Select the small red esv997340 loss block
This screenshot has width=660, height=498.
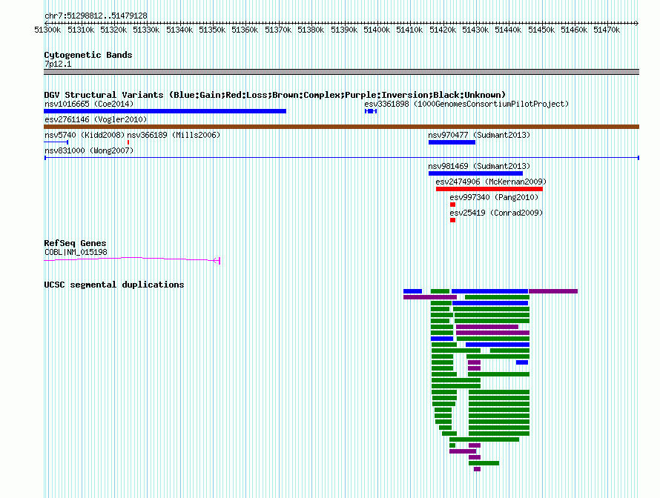(x=453, y=205)
